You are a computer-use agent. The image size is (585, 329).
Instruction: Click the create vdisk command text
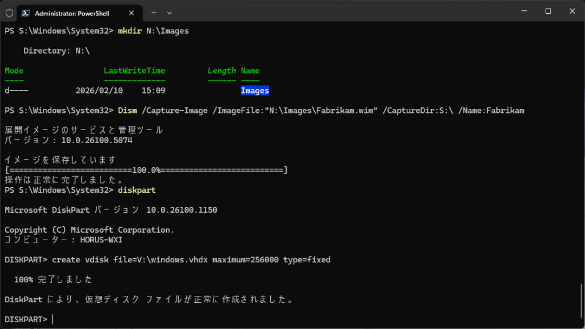(191, 260)
